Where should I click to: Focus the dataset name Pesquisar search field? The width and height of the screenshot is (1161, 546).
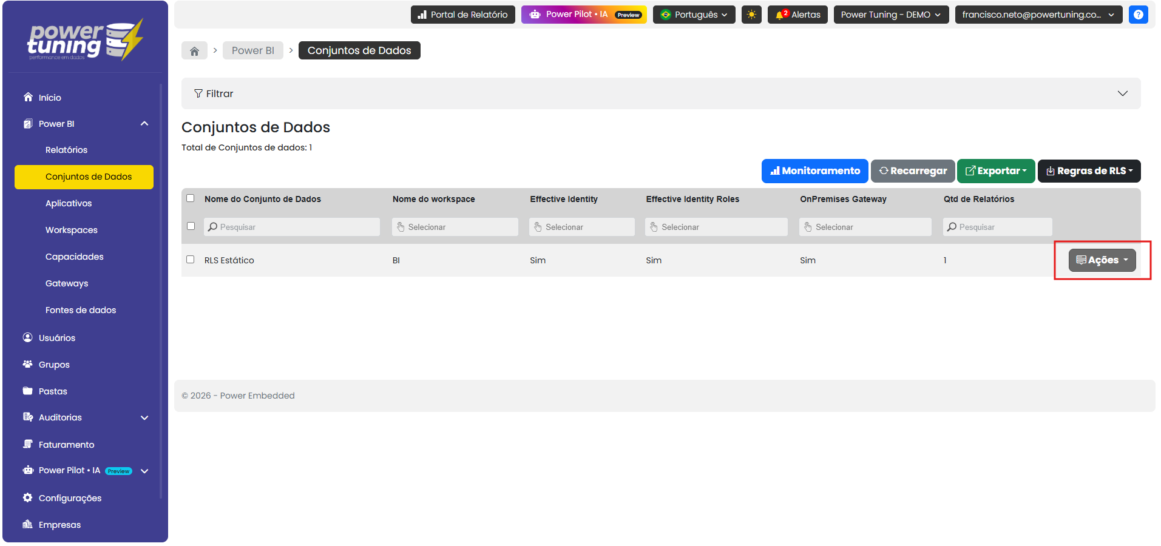click(x=292, y=227)
